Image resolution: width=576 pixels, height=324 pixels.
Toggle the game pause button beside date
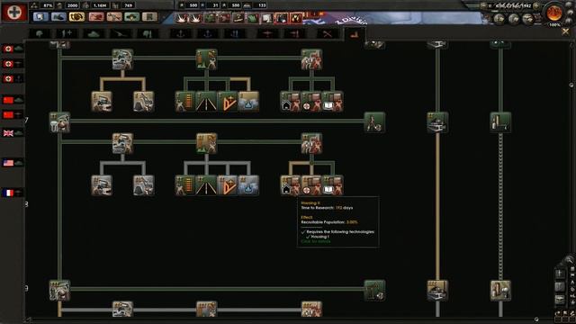click(490, 5)
